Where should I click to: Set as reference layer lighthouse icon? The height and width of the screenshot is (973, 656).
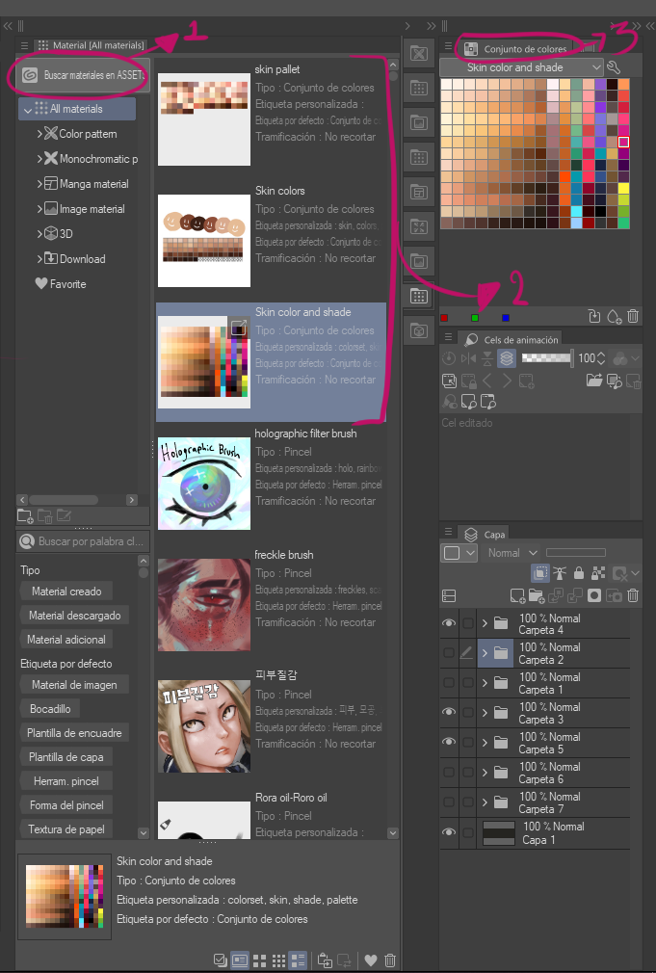560,573
